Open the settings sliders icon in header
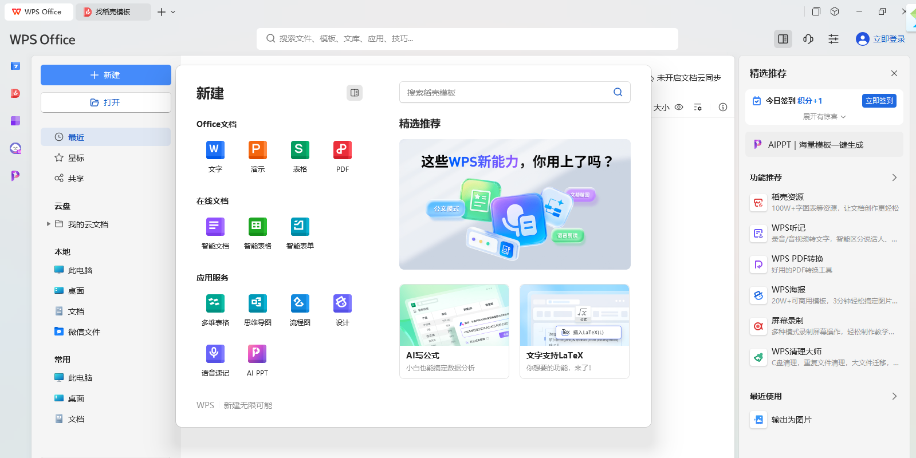Image resolution: width=916 pixels, height=458 pixels. [834, 39]
